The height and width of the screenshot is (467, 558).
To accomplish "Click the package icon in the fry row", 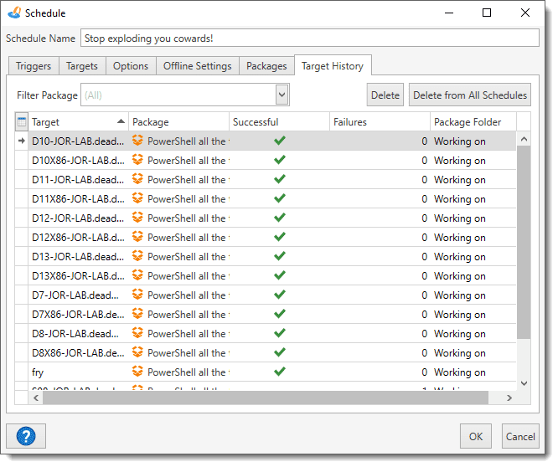I will click(137, 371).
